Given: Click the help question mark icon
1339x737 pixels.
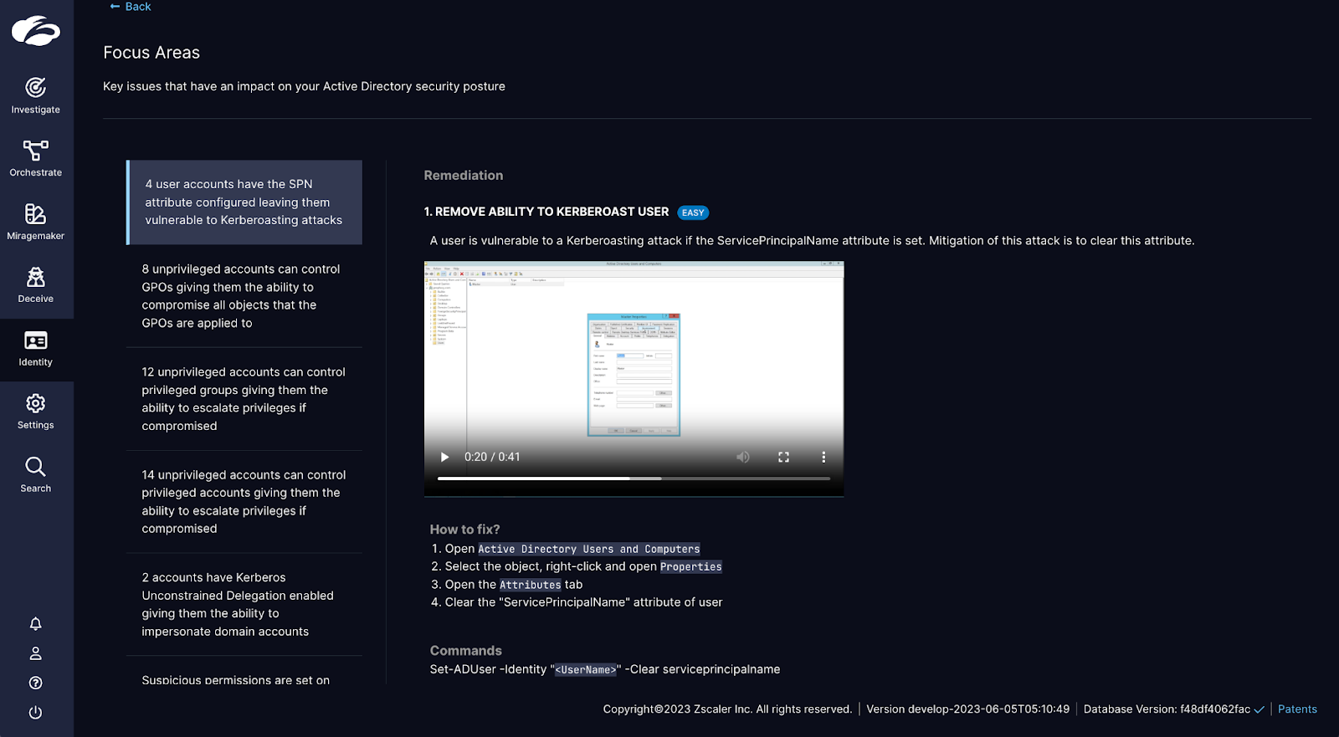Looking at the screenshot, I should click(x=35, y=683).
